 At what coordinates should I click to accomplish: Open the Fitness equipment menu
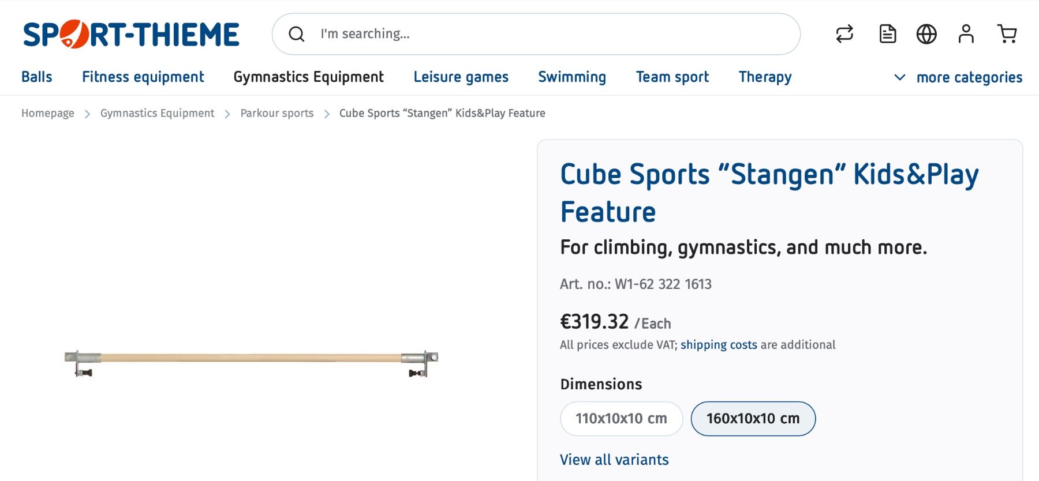pyautogui.click(x=143, y=77)
